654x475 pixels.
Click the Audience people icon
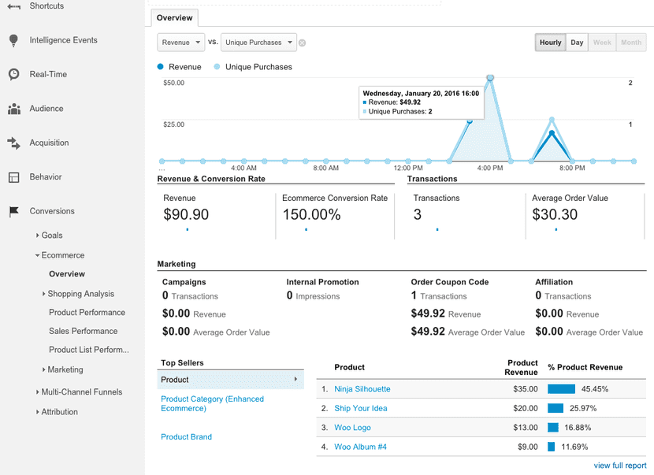coord(13,109)
